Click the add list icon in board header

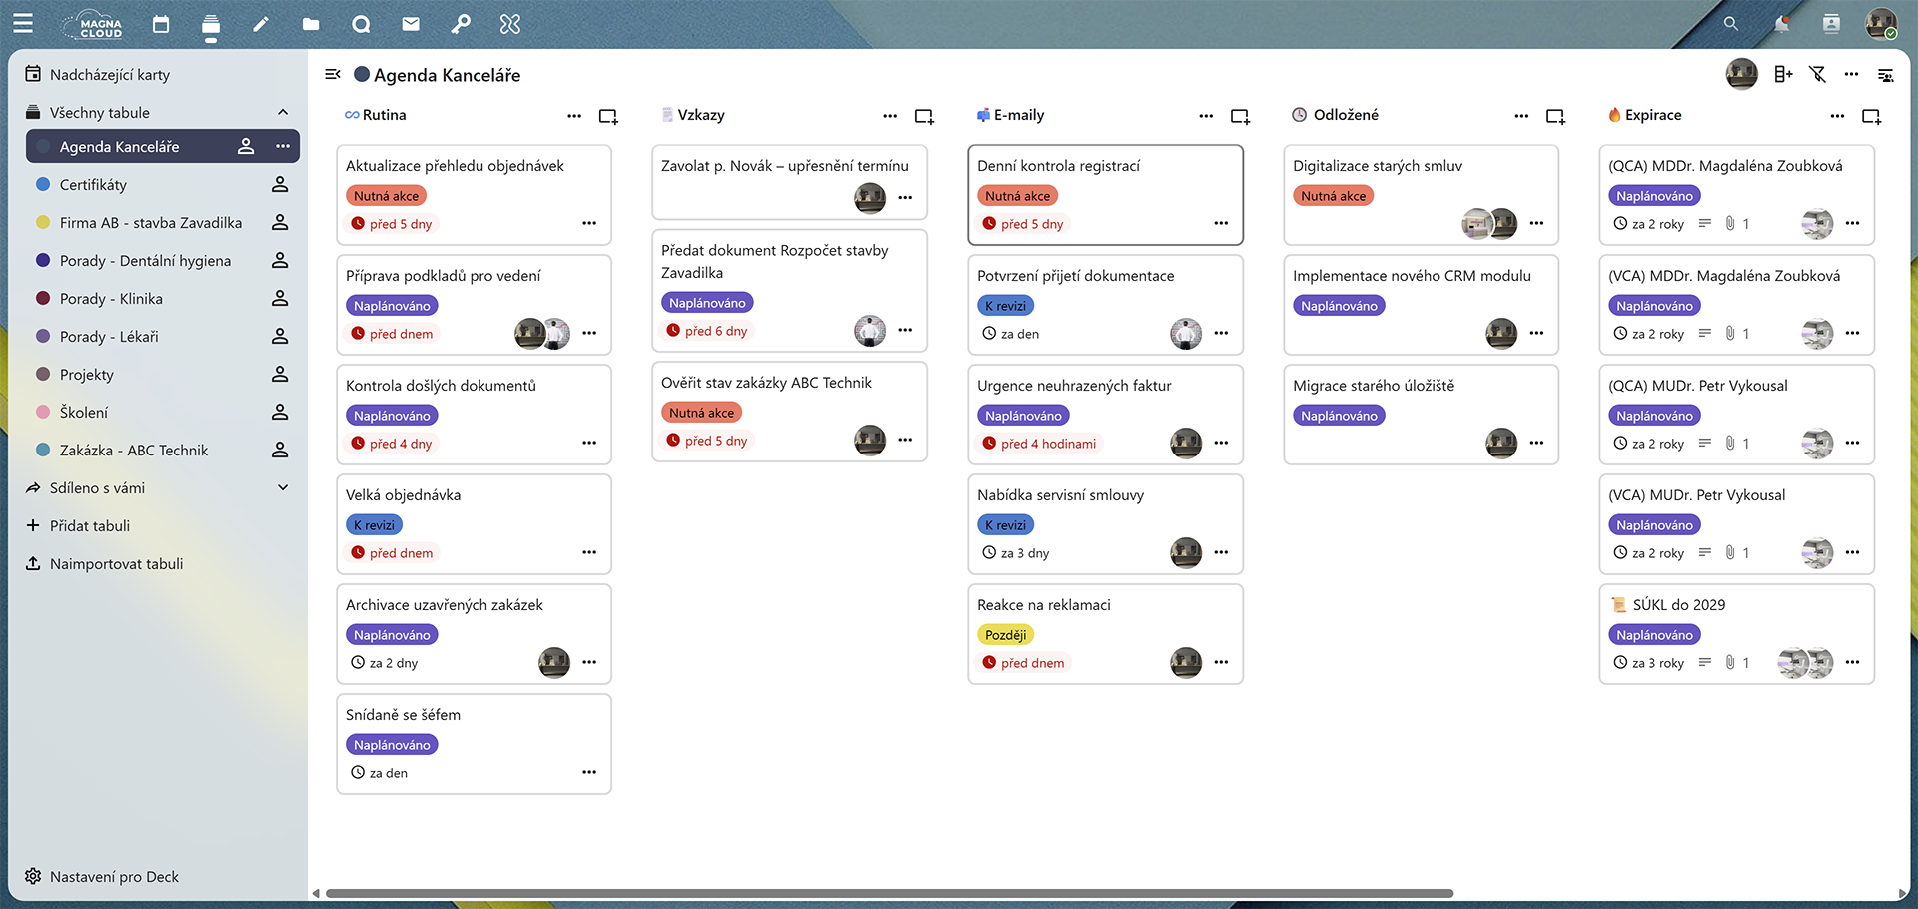point(1783,75)
